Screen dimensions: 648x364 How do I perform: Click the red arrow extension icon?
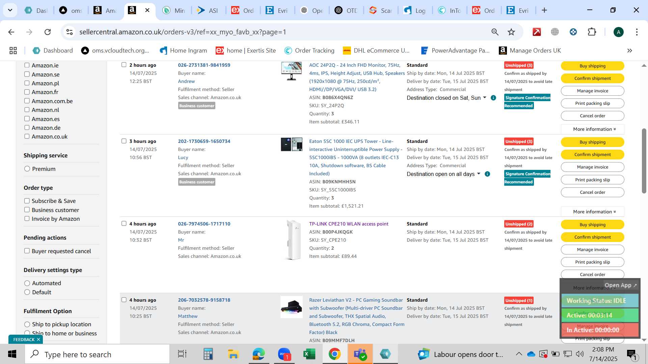click(x=537, y=32)
